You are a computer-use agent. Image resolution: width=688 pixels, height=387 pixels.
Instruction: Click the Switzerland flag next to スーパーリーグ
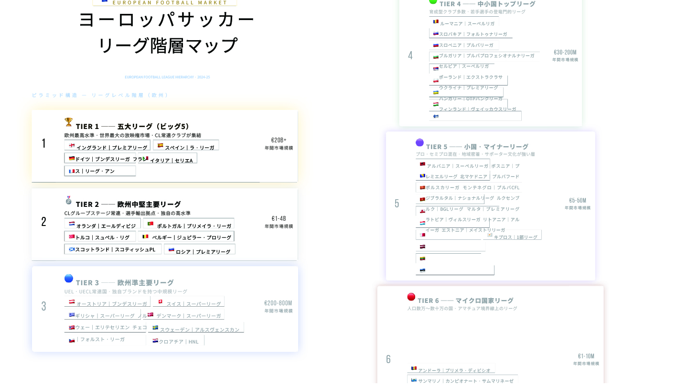pyautogui.click(x=160, y=301)
